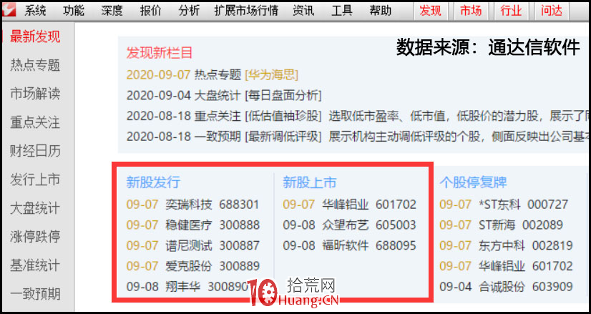
Task: Open the 工具 menu
Action: pyautogui.click(x=342, y=11)
